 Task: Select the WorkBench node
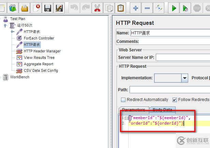click(x=19, y=77)
